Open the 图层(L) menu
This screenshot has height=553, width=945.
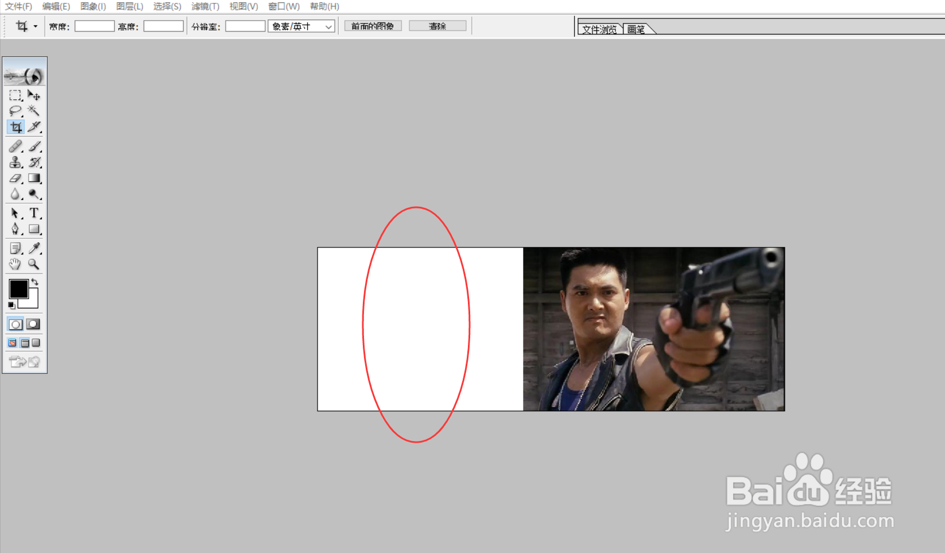[130, 6]
